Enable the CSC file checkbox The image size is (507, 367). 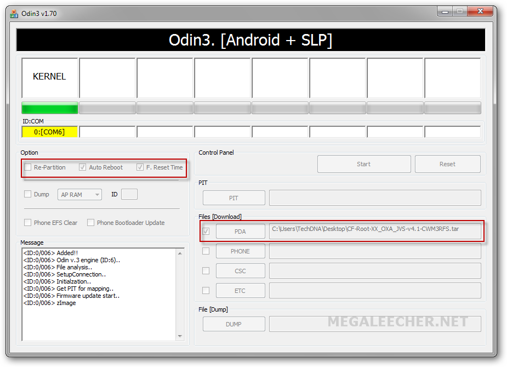(206, 271)
